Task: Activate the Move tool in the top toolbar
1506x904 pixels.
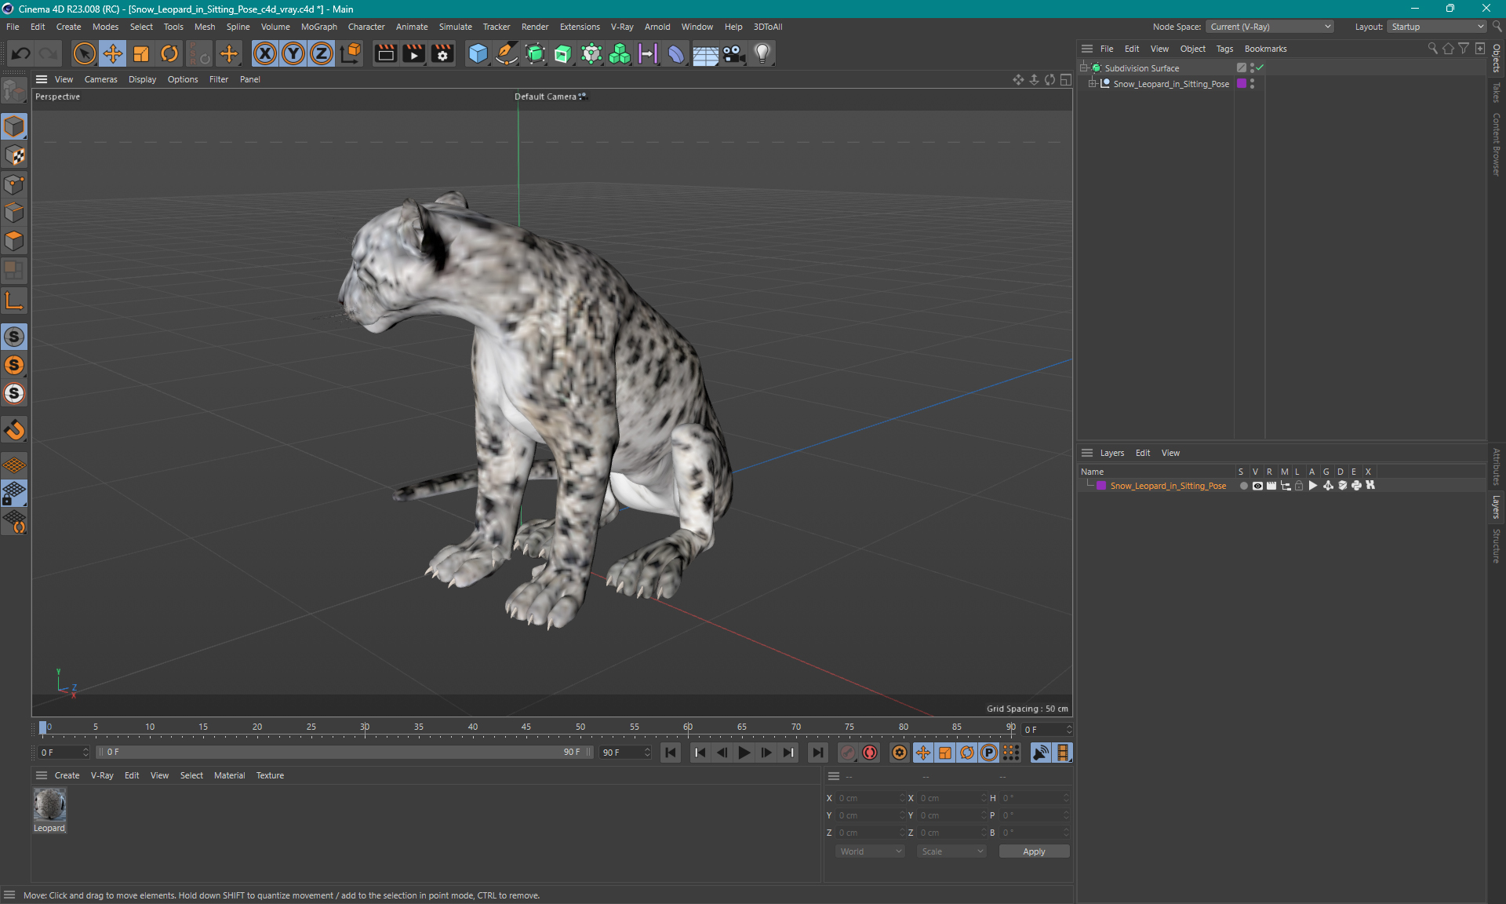Action: (112, 53)
